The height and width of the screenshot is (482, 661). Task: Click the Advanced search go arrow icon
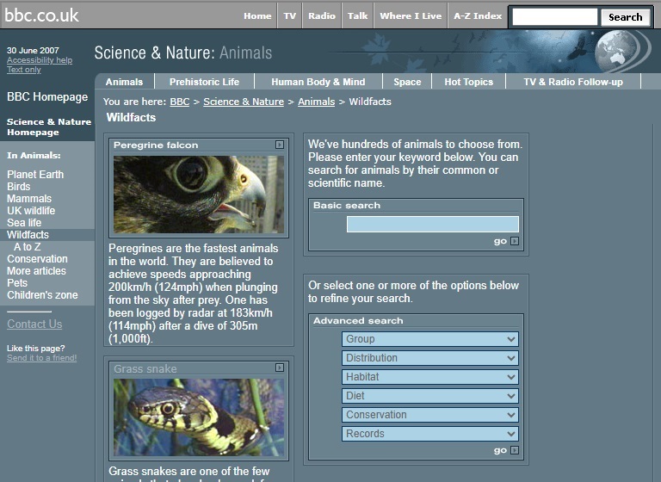click(515, 450)
